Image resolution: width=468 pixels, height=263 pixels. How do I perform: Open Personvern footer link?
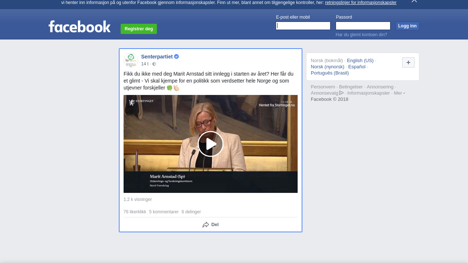tap(323, 87)
